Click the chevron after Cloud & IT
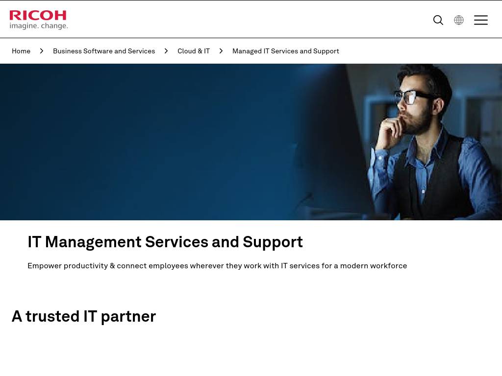 (221, 51)
